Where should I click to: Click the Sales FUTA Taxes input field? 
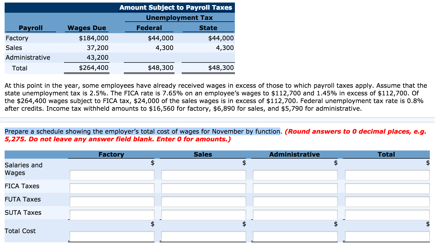204,202
